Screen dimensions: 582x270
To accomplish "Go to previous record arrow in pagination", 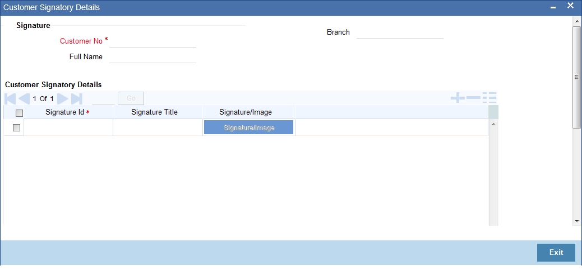I will pos(24,99).
